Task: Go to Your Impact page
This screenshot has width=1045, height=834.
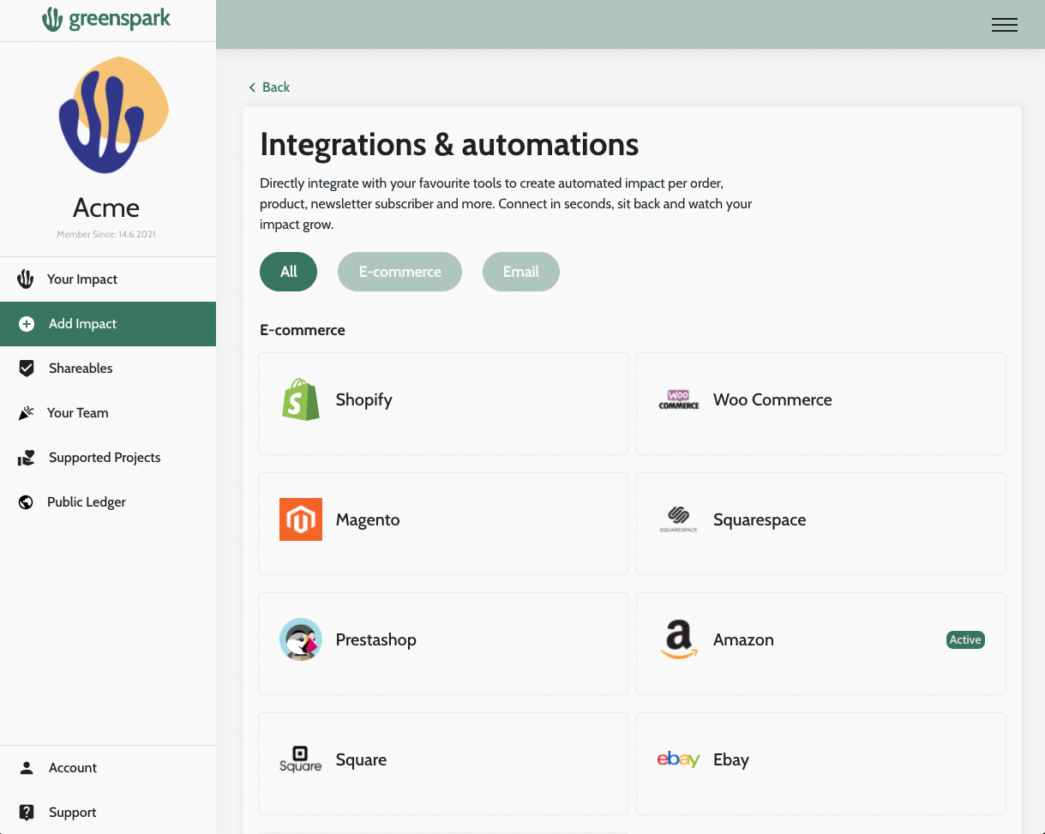Action: [108, 279]
